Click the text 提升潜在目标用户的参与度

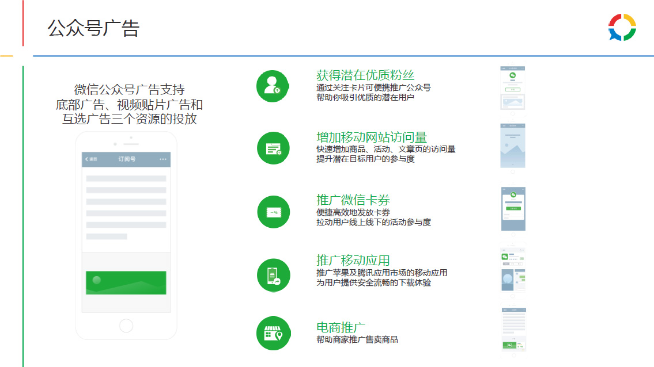tap(365, 159)
